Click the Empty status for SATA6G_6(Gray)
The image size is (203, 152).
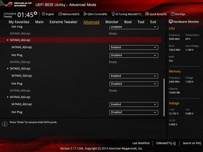pyautogui.click(x=113, y=90)
